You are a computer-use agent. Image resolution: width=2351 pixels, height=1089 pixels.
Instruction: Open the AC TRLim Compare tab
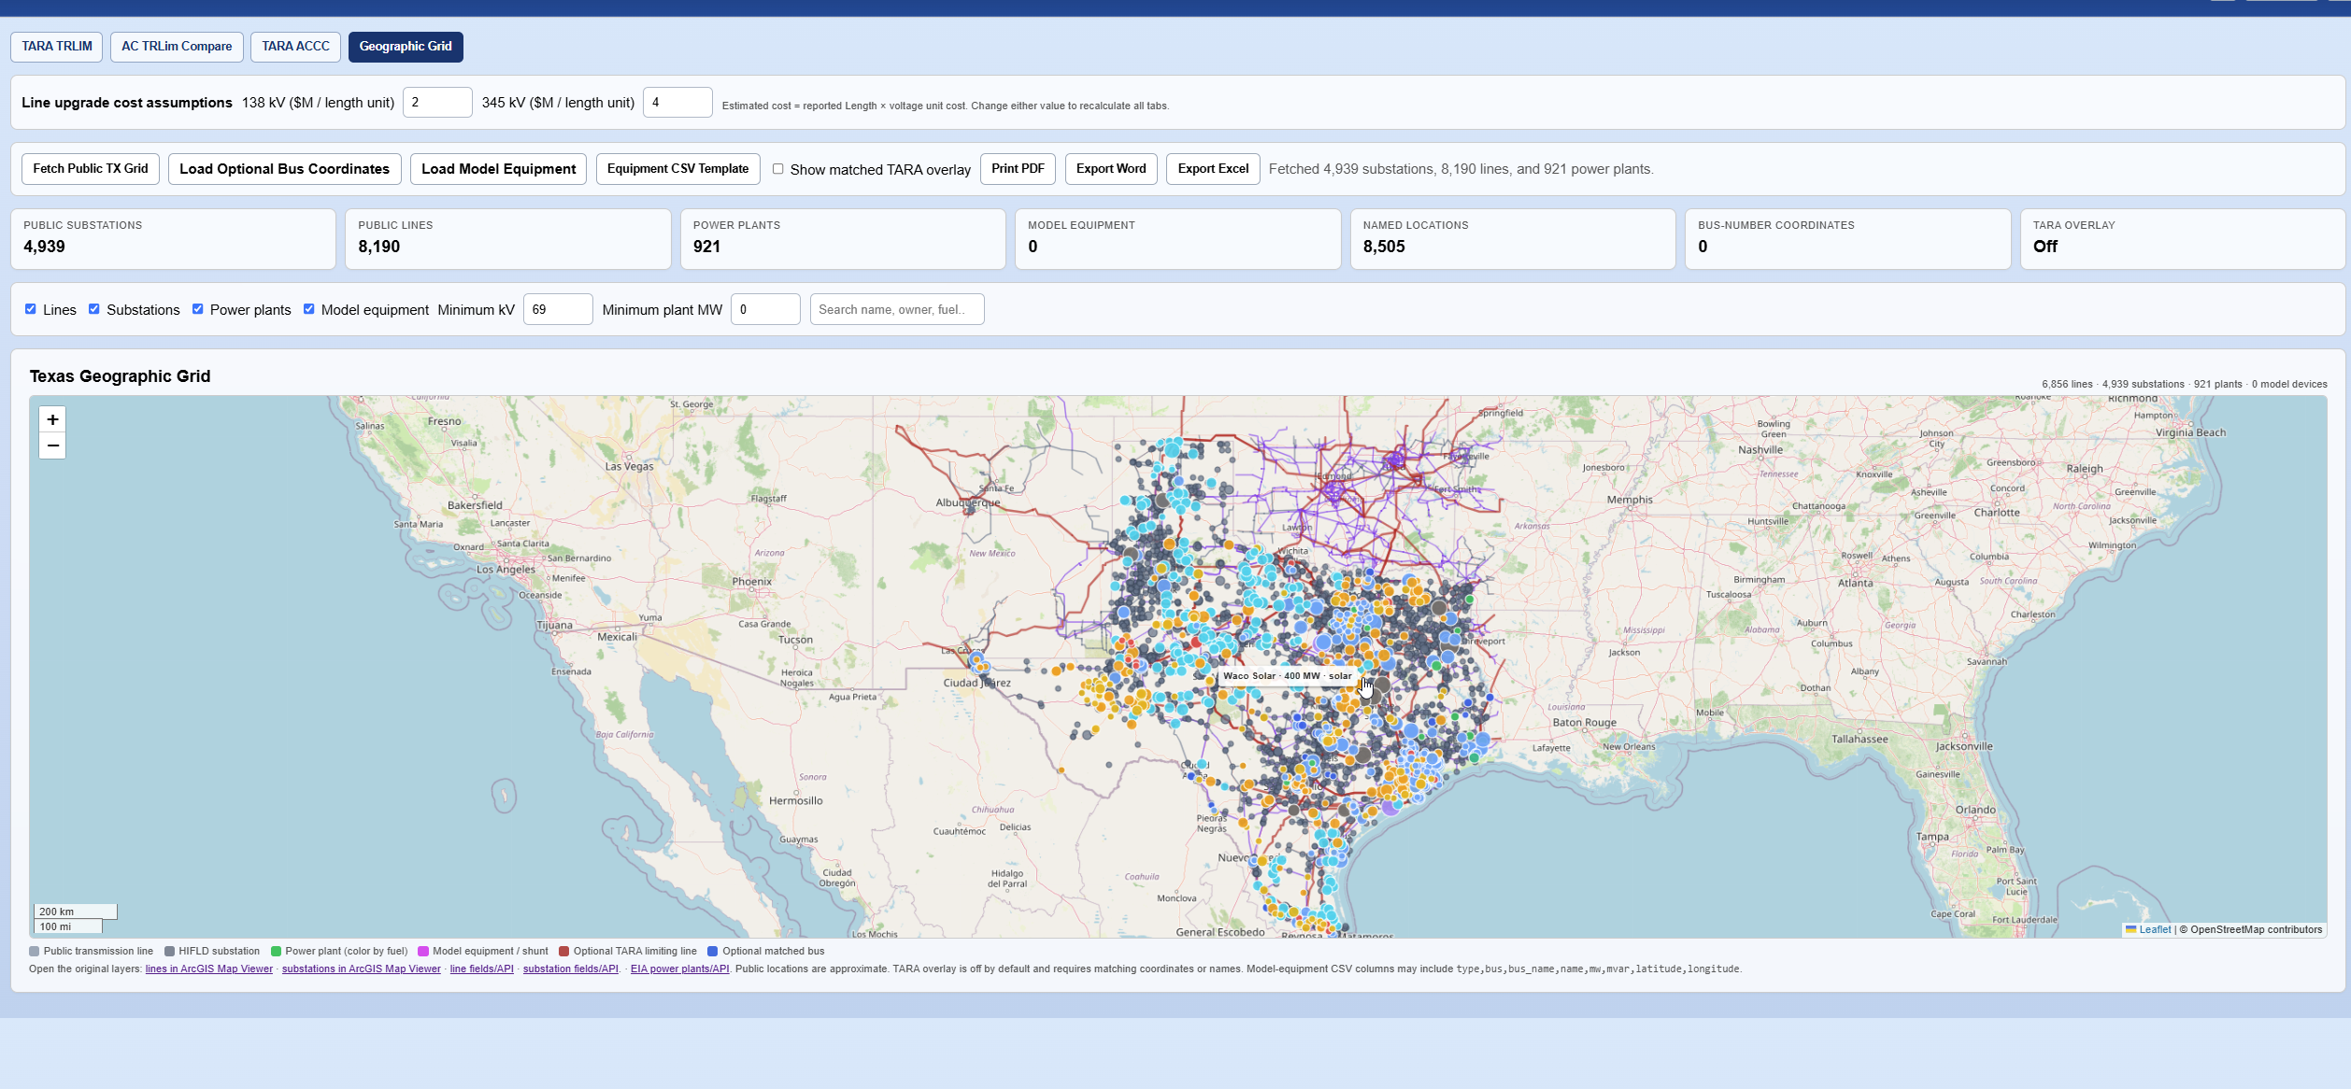pyautogui.click(x=177, y=47)
